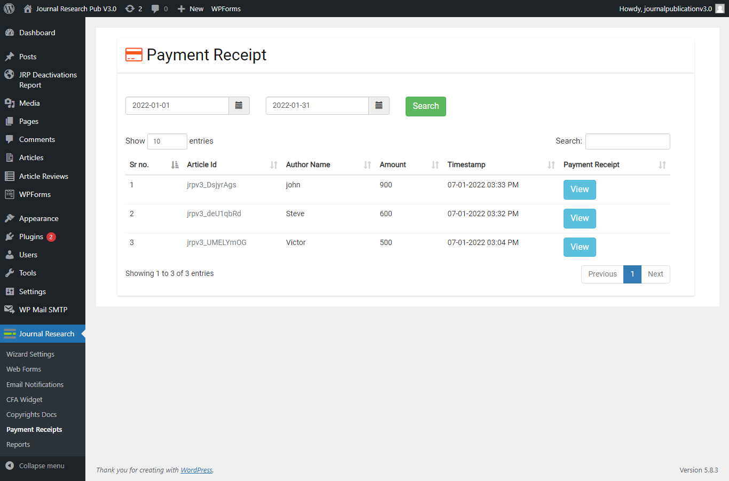Click the Appearance paintbrush icon
This screenshot has height=481, width=729.
(10, 218)
